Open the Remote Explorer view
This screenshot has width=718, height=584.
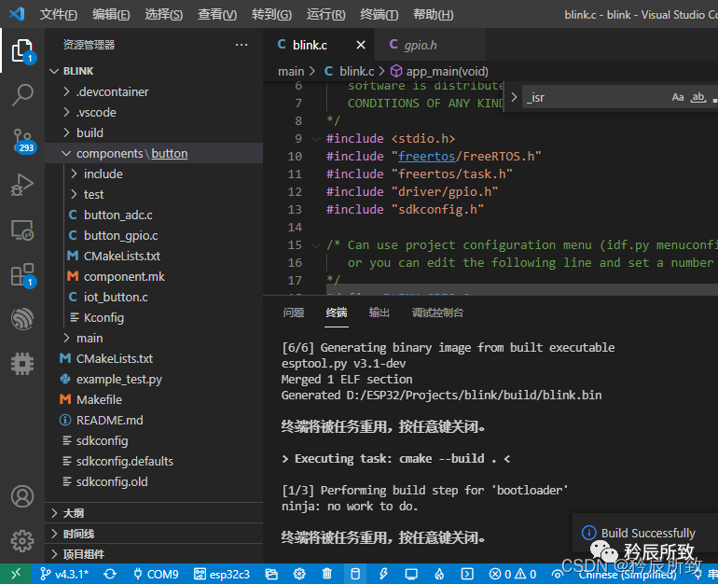click(22, 229)
